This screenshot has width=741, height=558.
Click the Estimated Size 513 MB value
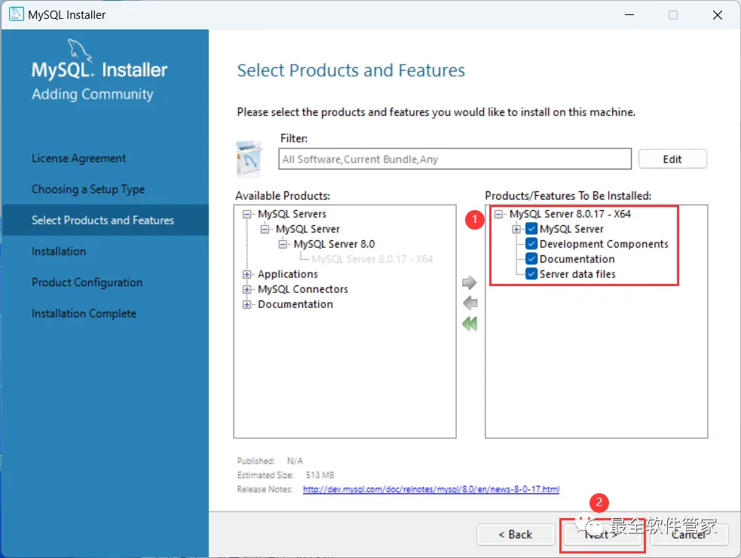coord(320,475)
